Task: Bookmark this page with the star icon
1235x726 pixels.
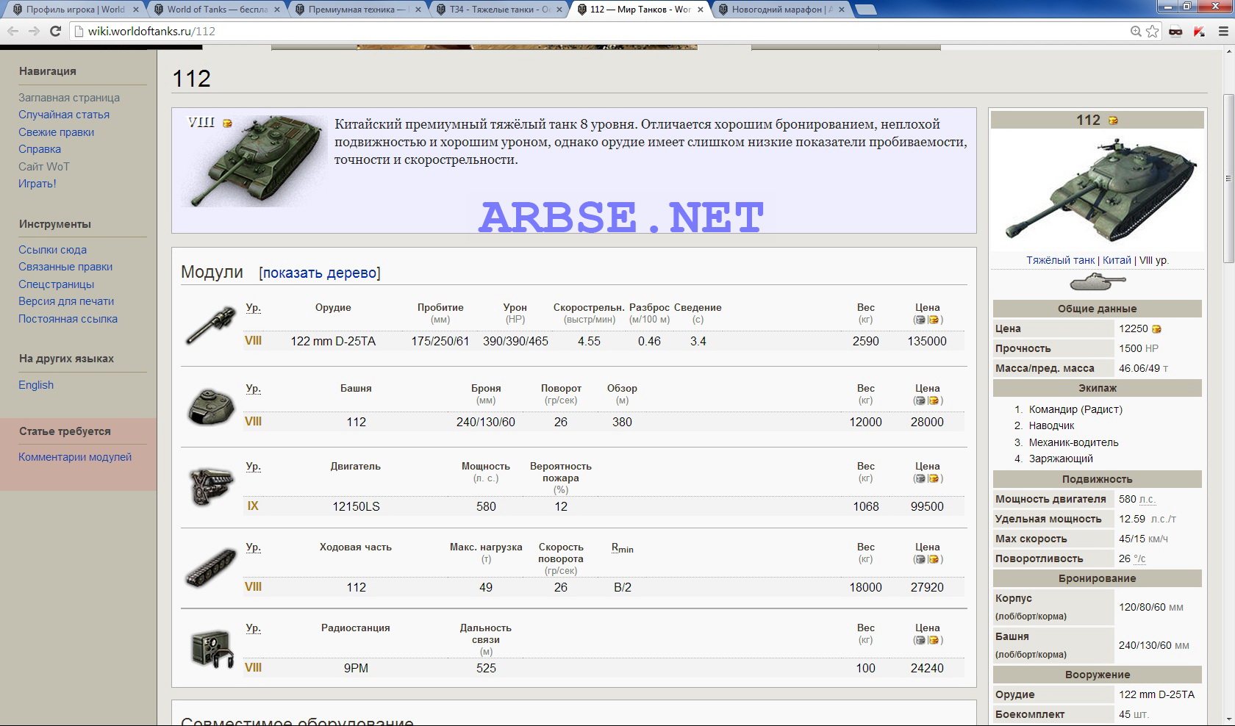Action: tap(1152, 32)
